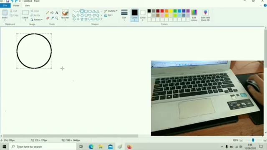Choose the Rounded rectangle shape
Image resolution: width=267 pixels, height=150 pixels.
pyautogui.click(x=90, y=11)
